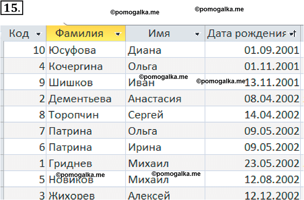Click the code cell 8 in Торопчин row

tap(25, 114)
